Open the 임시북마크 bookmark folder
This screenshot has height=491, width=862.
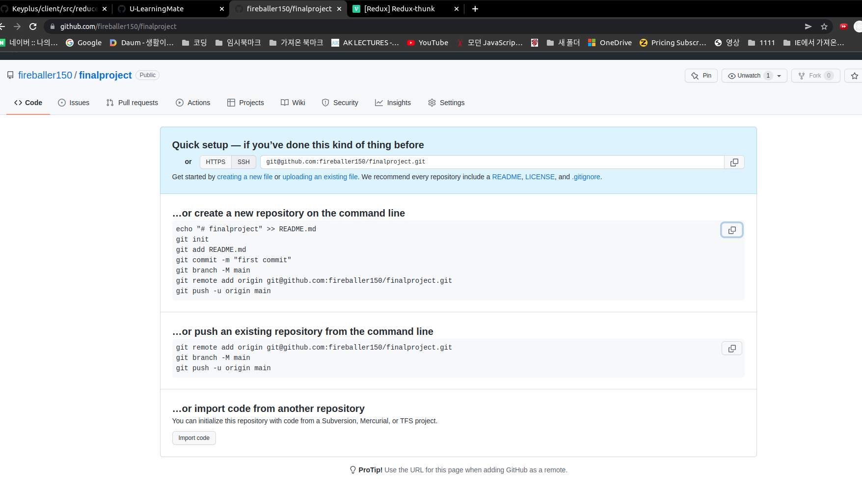point(238,43)
